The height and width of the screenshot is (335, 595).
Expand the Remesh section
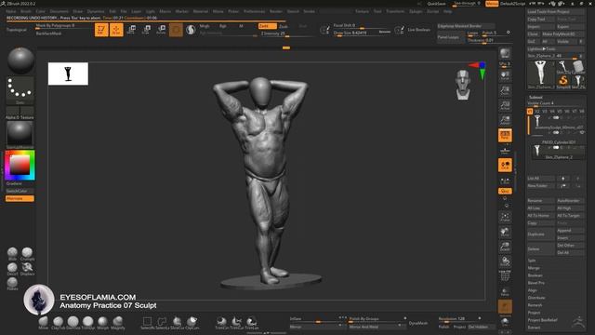(535, 305)
